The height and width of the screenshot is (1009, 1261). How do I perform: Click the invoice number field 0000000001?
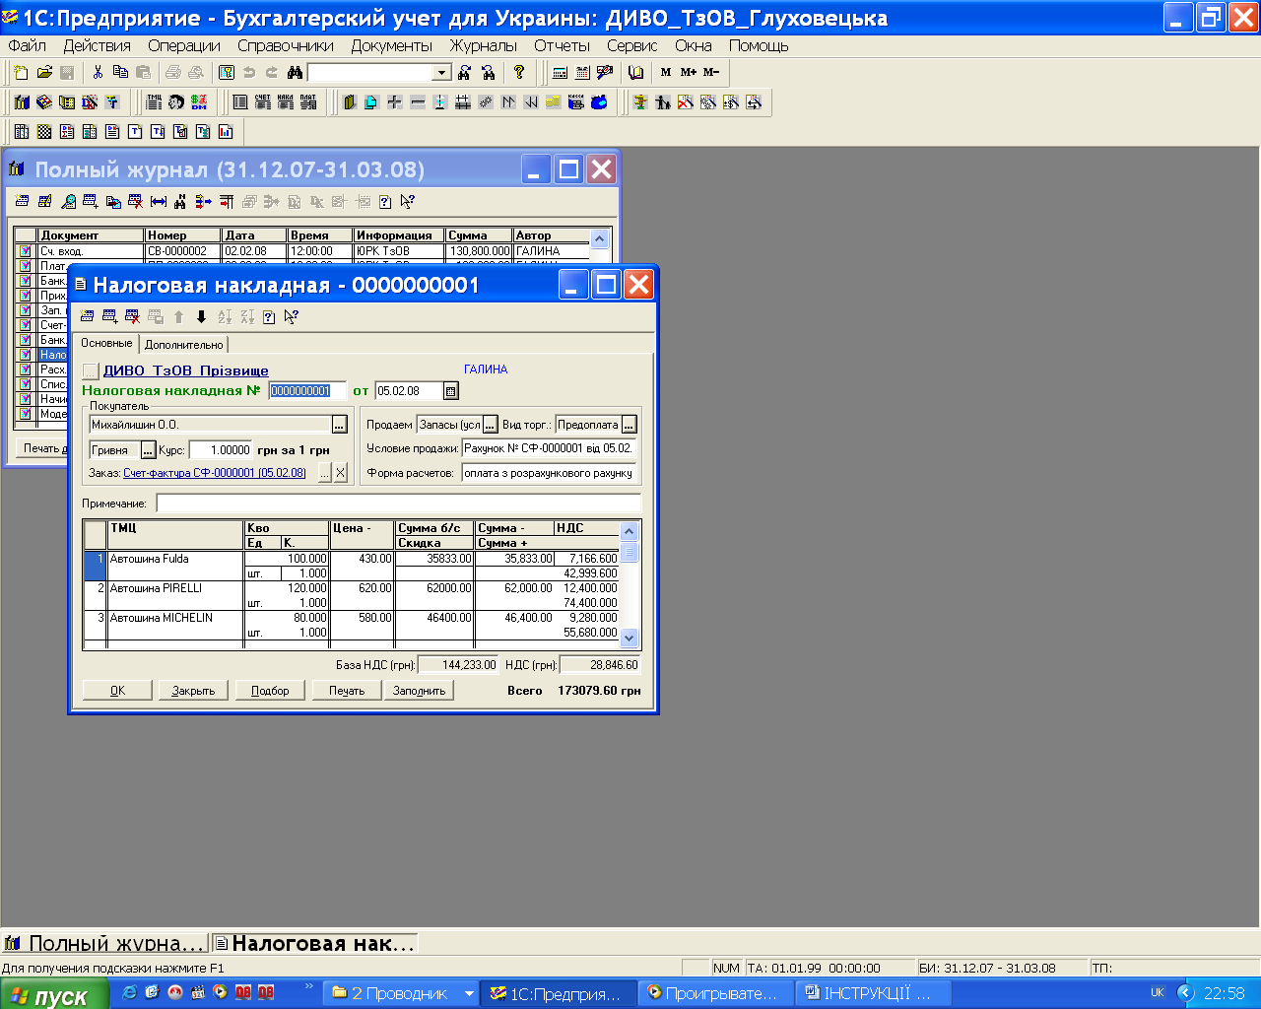pyautogui.click(x=307, y=391)
